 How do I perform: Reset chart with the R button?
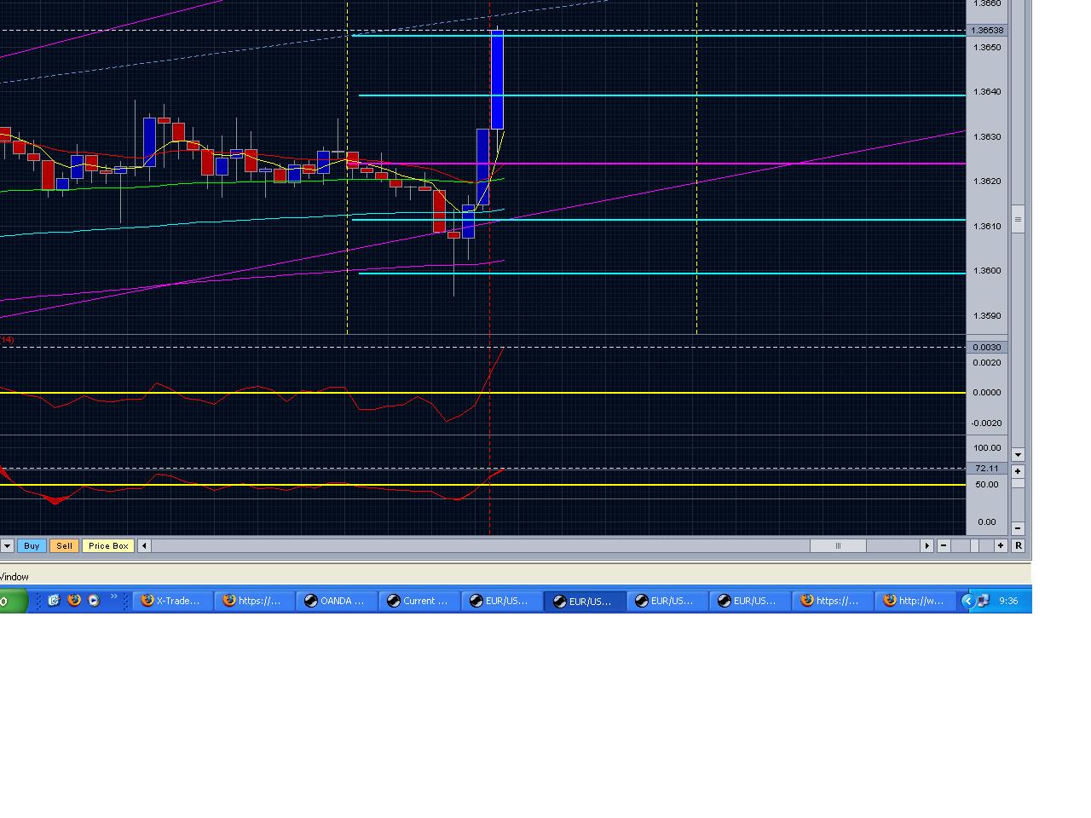tap(1018, 545)
